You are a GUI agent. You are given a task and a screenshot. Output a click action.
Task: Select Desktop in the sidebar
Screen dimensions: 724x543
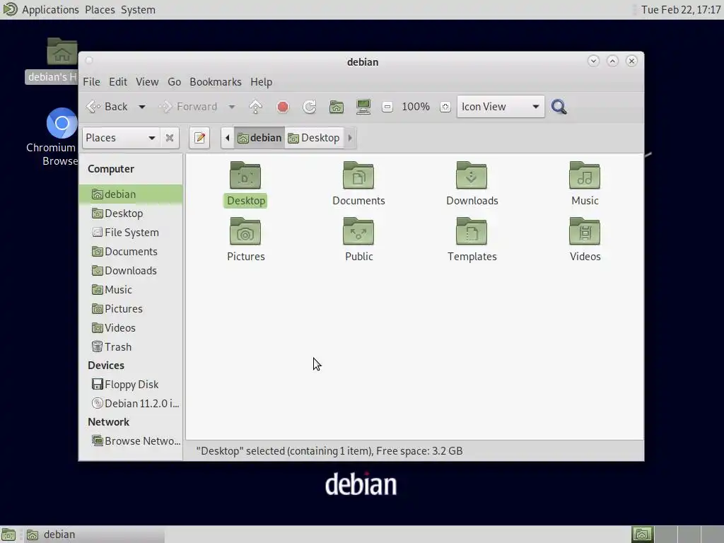click(x=131, y=214)
